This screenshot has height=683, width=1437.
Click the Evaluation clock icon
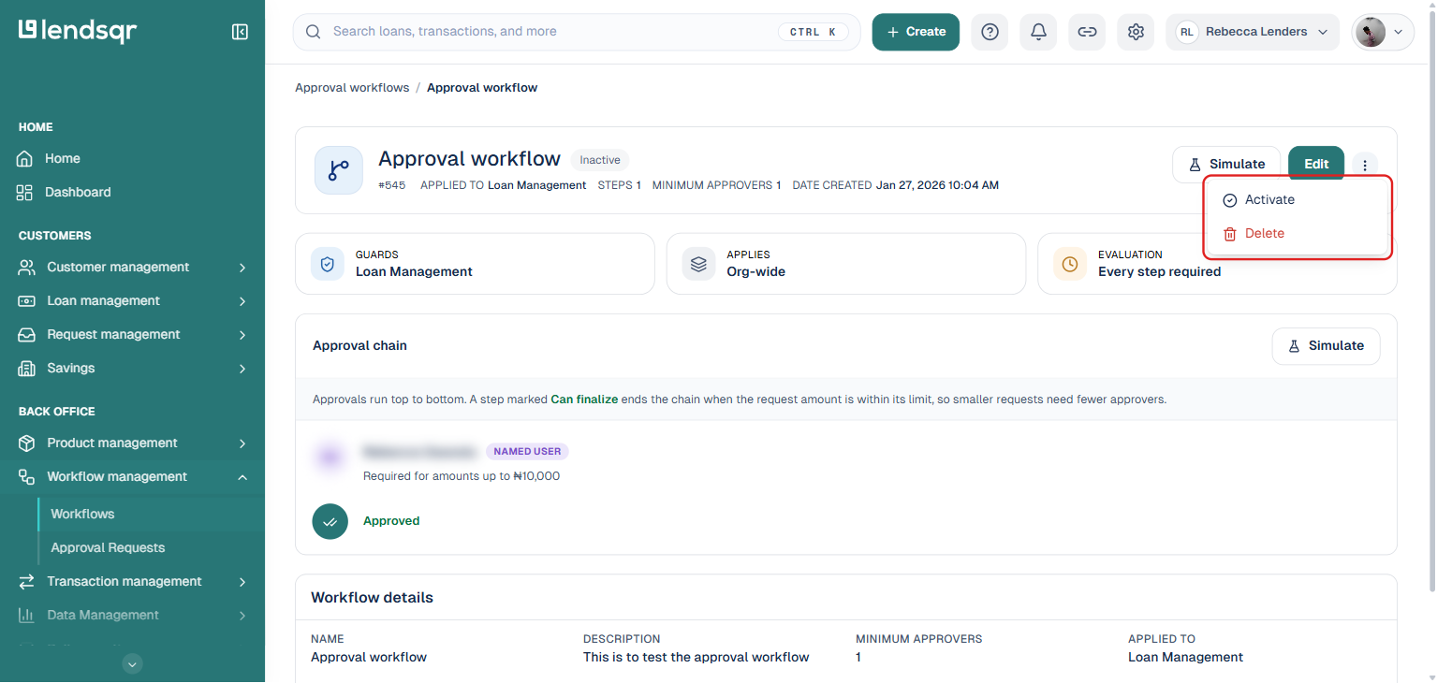[x=1069, y=264]
